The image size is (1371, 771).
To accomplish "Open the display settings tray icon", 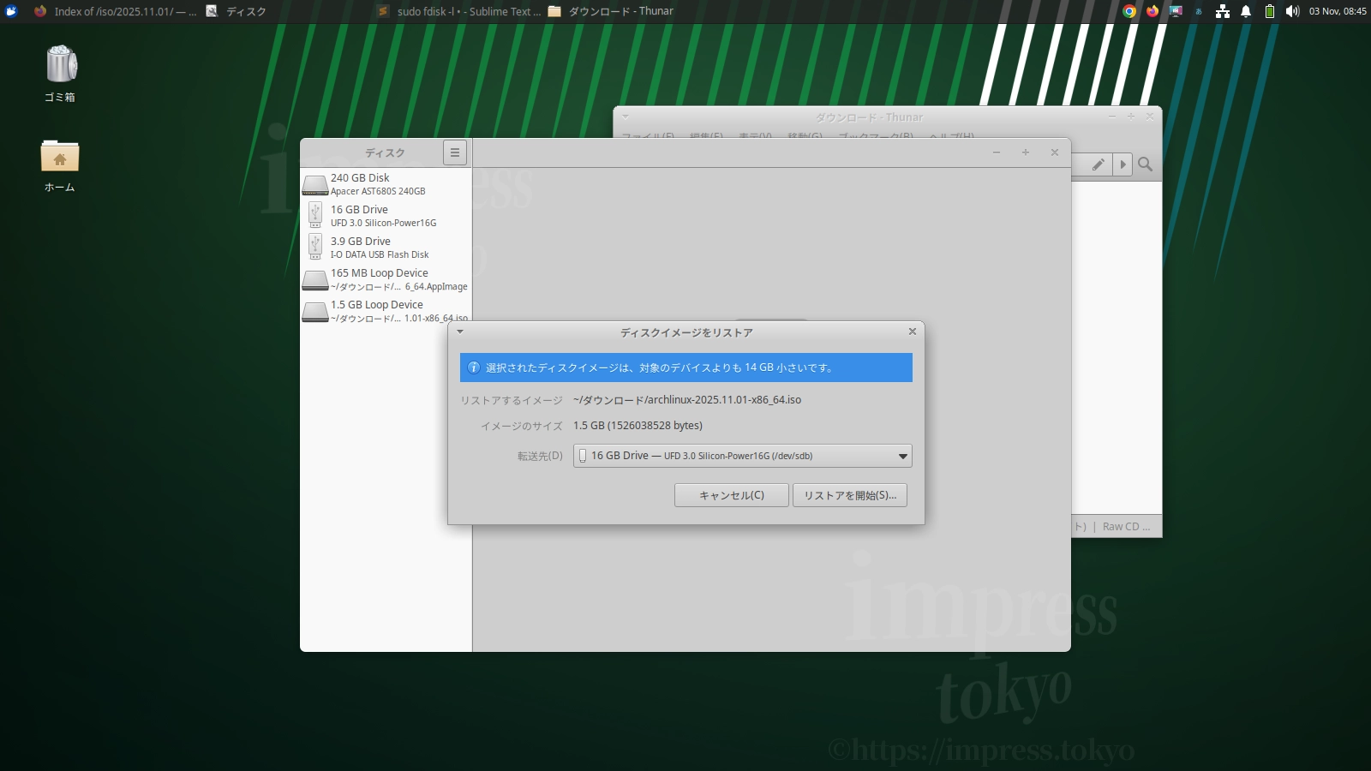I will 1176,11.
